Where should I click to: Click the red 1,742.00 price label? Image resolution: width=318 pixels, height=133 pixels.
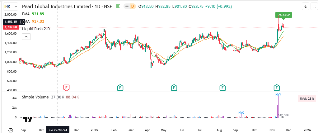(11, 27)
